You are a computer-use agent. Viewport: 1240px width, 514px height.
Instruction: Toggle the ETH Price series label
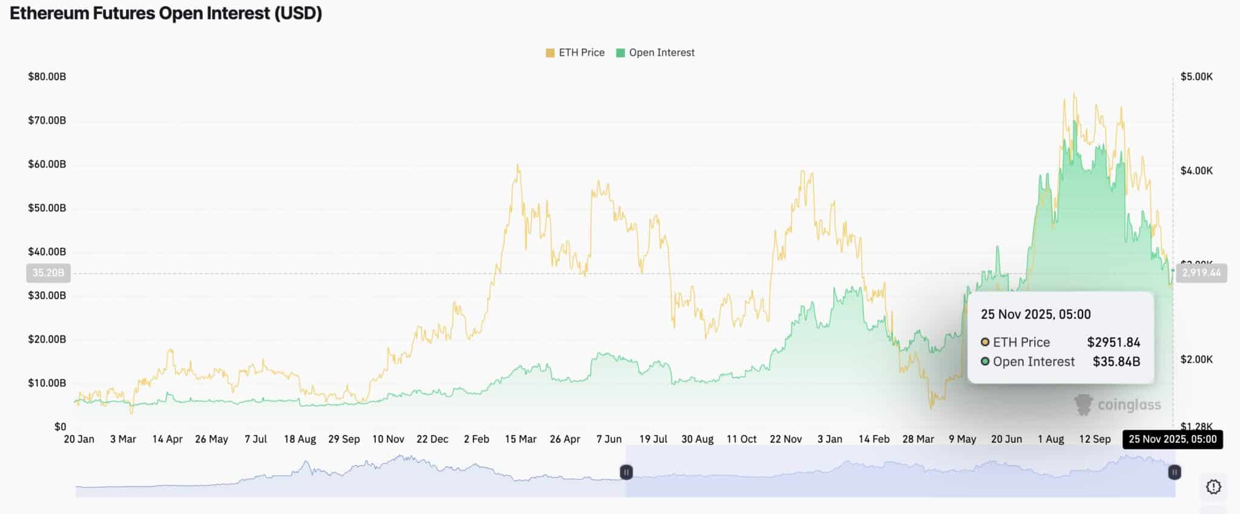point(581,53)
